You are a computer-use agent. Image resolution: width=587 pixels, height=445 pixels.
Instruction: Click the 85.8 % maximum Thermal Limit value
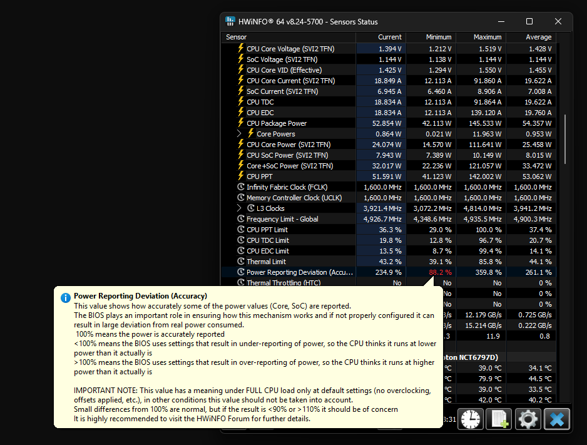tap(490, 262)
